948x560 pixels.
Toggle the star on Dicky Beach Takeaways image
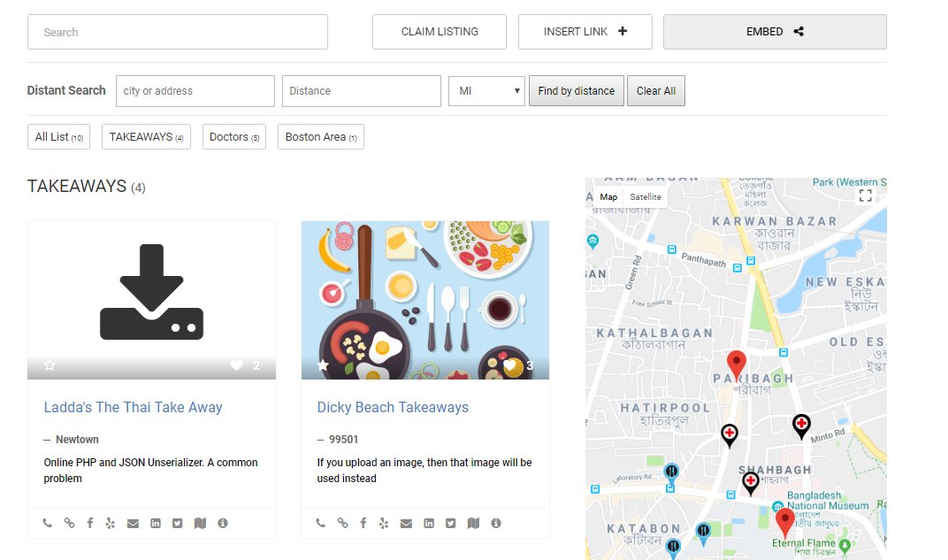[x=323, y=365]
